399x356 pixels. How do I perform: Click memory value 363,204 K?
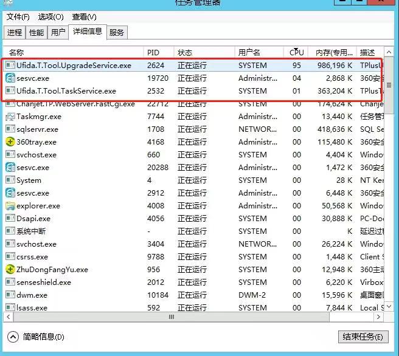click(335, 91)
